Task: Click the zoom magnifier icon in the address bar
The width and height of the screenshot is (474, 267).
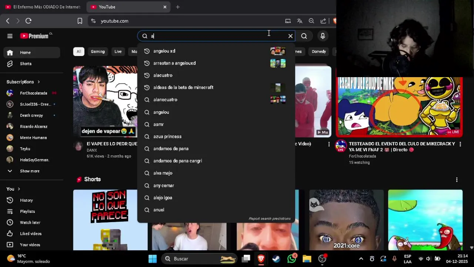Action: (311, 21)
